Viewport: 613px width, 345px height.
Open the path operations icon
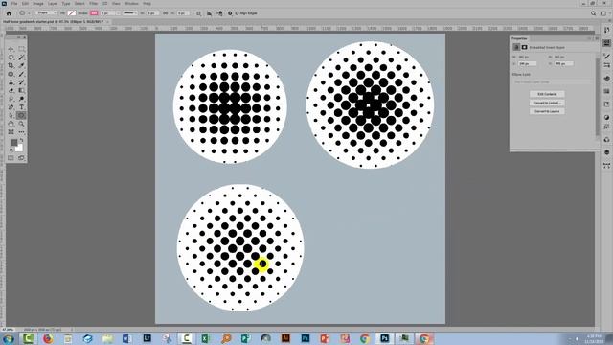[198, 13]
